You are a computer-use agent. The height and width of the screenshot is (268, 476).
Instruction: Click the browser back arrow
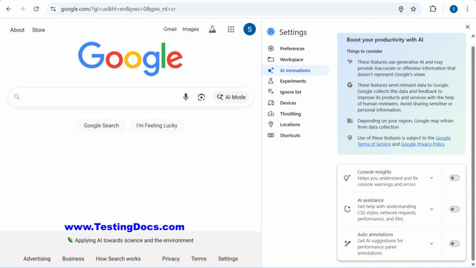(8, 9)
